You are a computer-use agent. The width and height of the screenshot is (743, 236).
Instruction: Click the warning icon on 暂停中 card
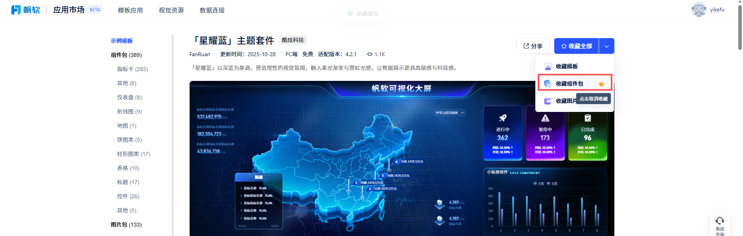click(x=545, y=118)
